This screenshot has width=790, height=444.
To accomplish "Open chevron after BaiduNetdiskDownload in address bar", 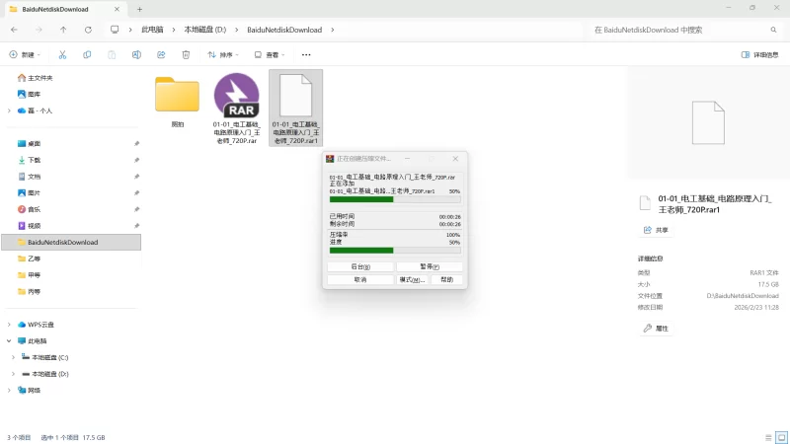I will point(333,30).
